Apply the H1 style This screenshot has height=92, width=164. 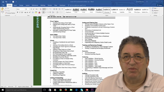pyautogui.click(x=76, y=10)
